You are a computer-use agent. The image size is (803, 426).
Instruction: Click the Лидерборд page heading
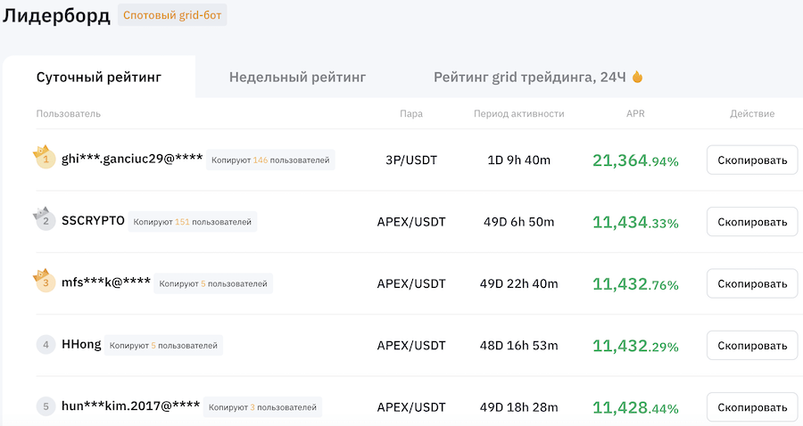pyautogui.click(x=56, y=15)
